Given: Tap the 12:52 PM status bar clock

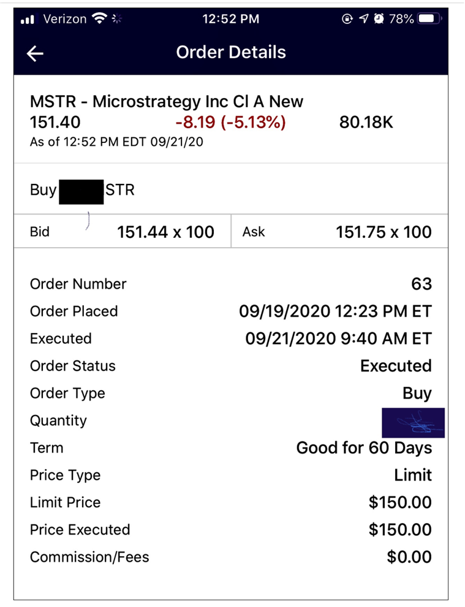Looking at the screenshot, I should (x=231, y=19).
